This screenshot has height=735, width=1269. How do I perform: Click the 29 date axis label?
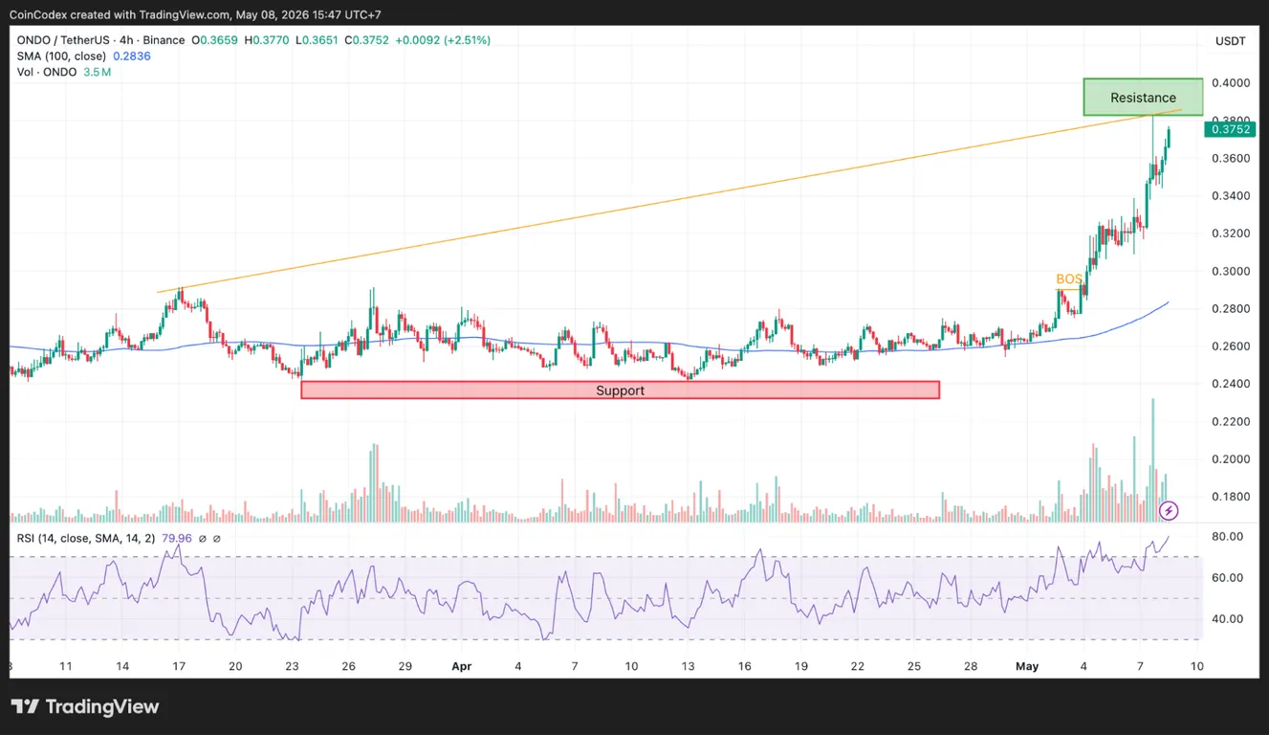(405, 666)
